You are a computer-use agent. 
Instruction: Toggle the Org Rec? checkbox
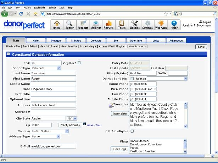(x=79, y=63)
